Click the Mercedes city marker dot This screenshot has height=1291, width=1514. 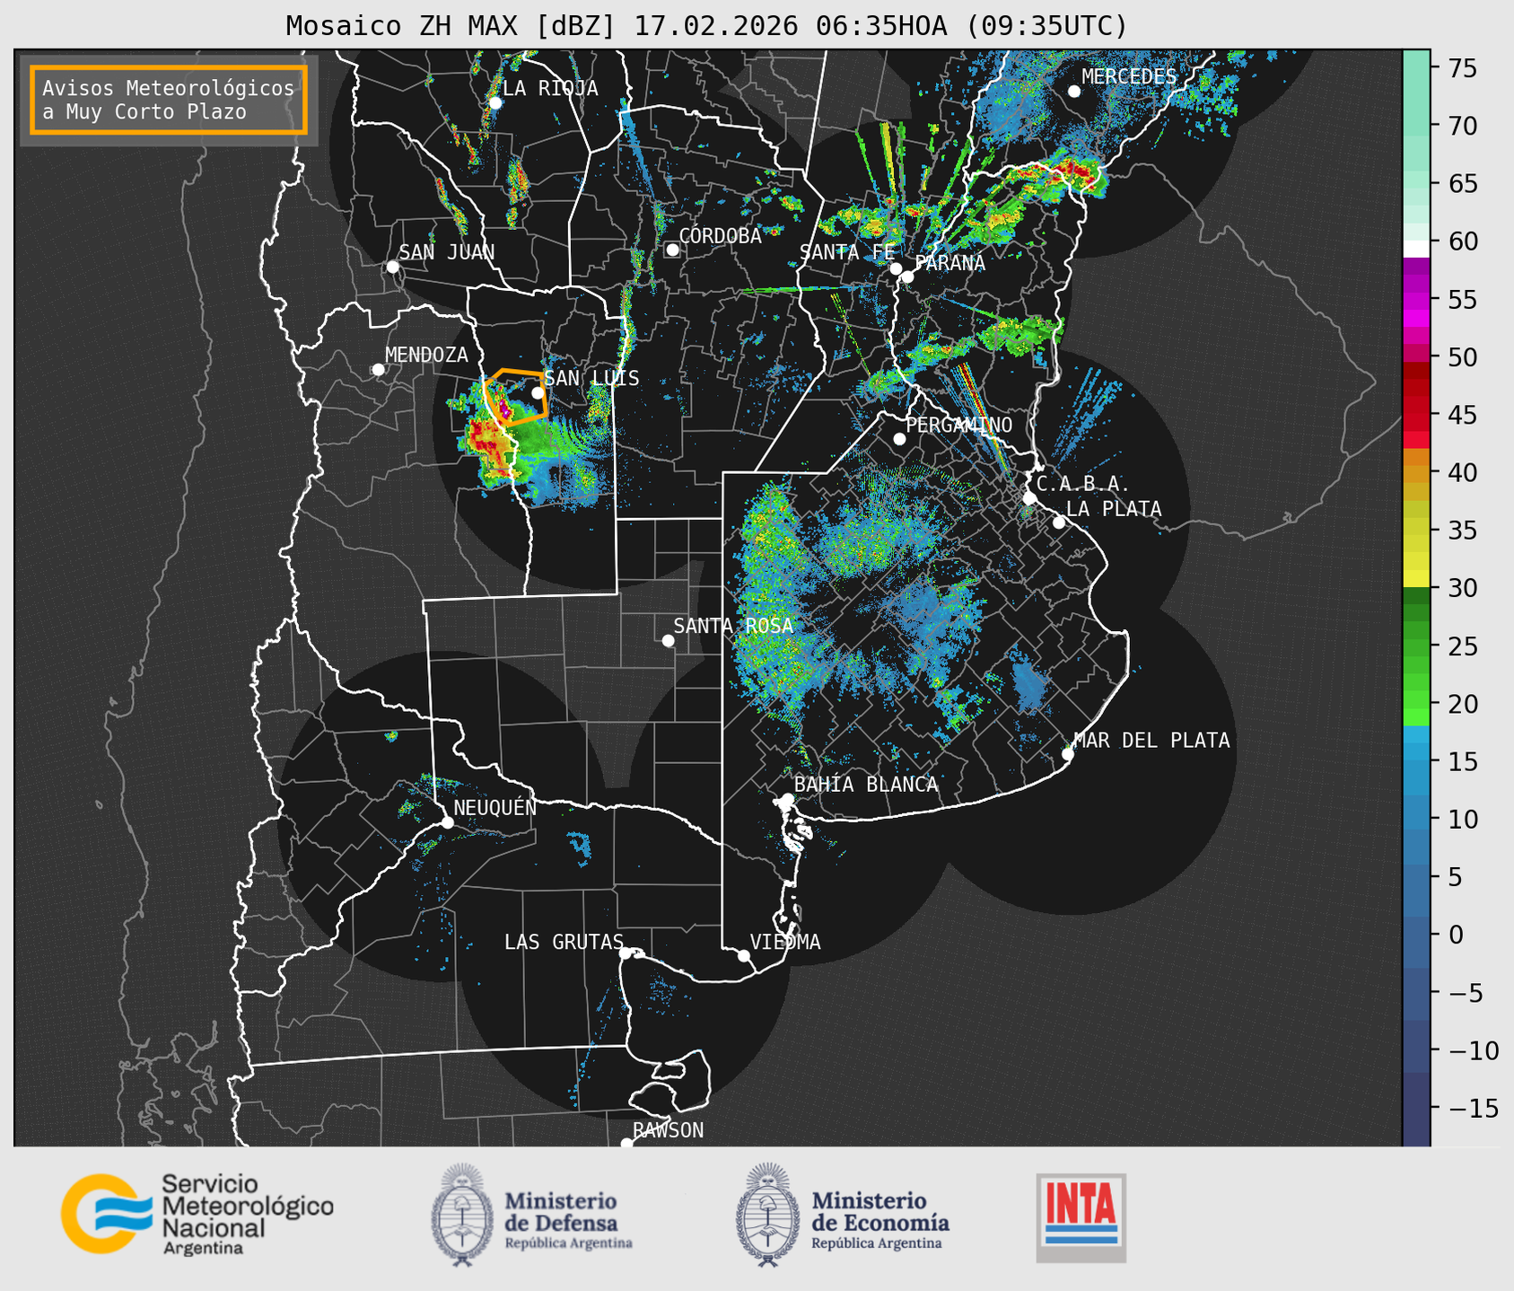coord(1074,92)
